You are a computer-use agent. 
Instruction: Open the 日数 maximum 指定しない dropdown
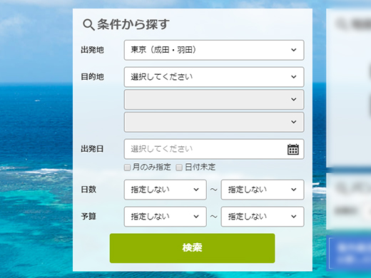[263, 190]
